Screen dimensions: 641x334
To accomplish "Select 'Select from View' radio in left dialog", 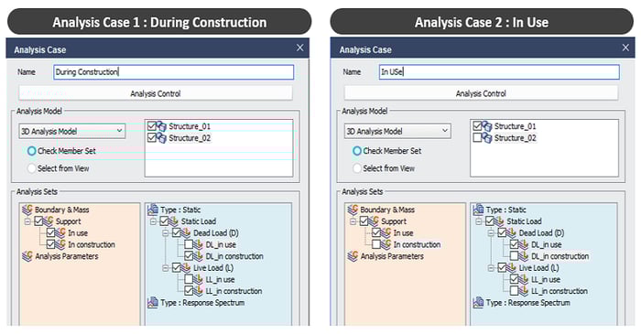I will click(x=31, y=168).
